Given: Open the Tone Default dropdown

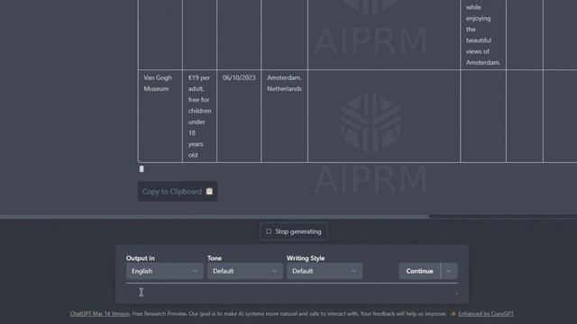Looking at the screenshot, I should click(244, 271).
